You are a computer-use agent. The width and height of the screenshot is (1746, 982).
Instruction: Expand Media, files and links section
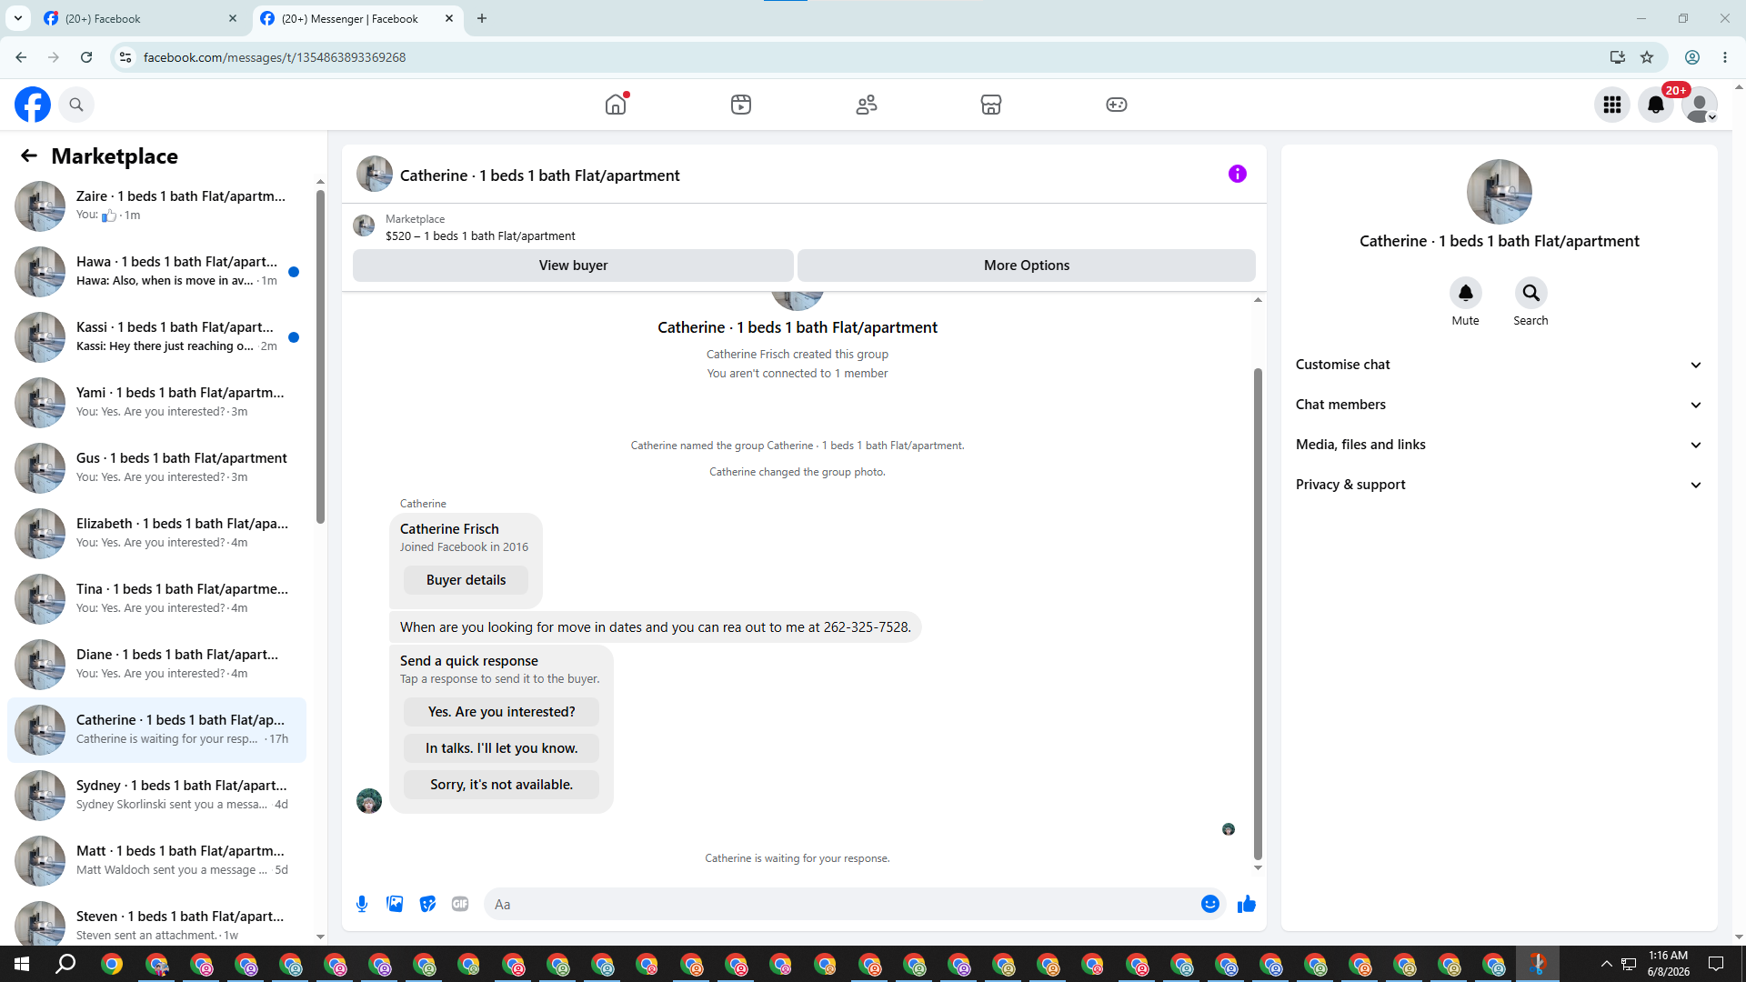1499,445
